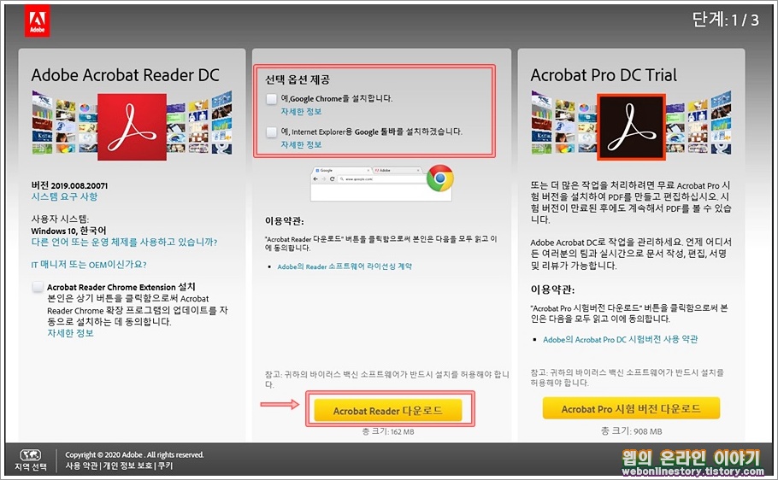The width and height of the screenshot is (778, 480).
Task: Open the 다른 언어 또는 운영 체제 link
Action: pyautogui.click(x=124, y=242)
